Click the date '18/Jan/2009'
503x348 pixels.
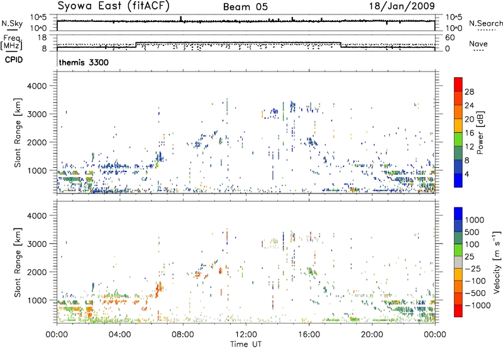(402, 6)
